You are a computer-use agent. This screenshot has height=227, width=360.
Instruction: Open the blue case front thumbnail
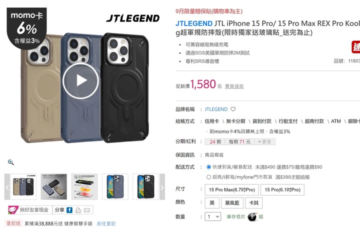point(115,187)
